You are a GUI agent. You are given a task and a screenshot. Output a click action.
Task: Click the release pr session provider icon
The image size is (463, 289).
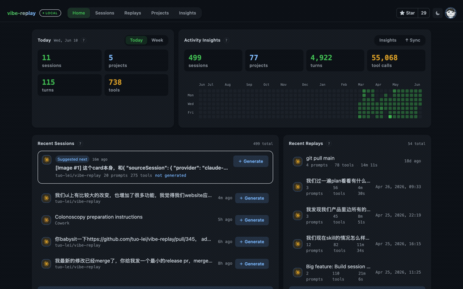(x=46, y=263)
